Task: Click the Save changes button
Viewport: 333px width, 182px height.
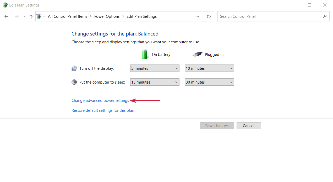Action: 217,126
